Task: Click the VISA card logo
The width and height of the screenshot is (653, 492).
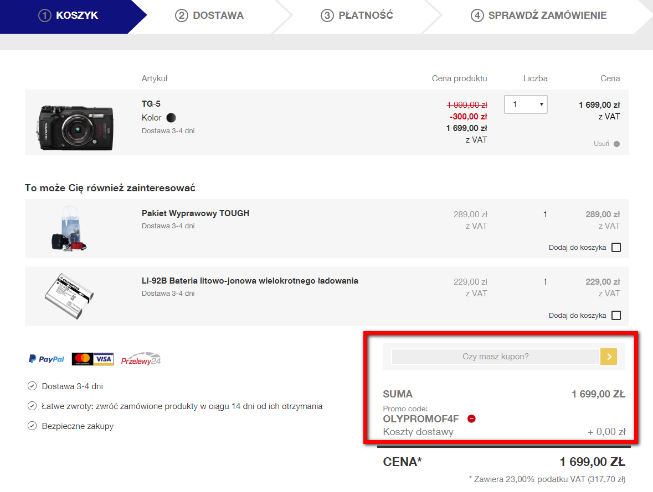Action: tap(104, 359)
